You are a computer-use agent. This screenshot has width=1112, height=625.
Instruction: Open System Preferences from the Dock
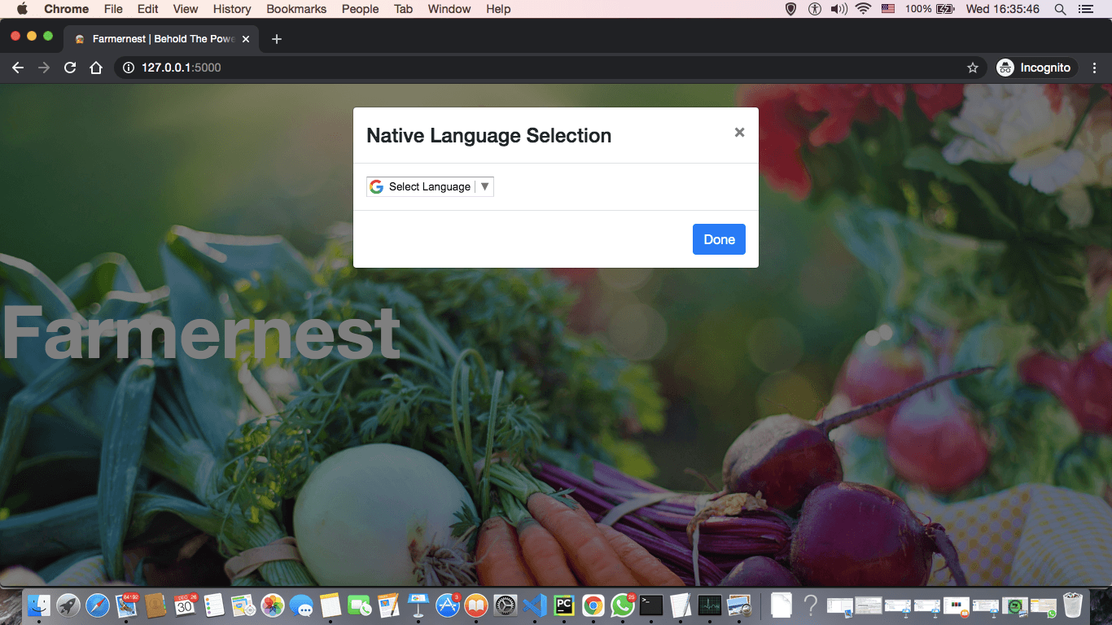point(506,605)
